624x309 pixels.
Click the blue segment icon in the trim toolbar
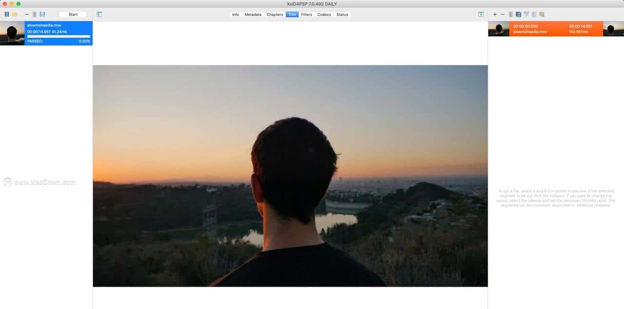pyautogui.click(x=518, y=14)
